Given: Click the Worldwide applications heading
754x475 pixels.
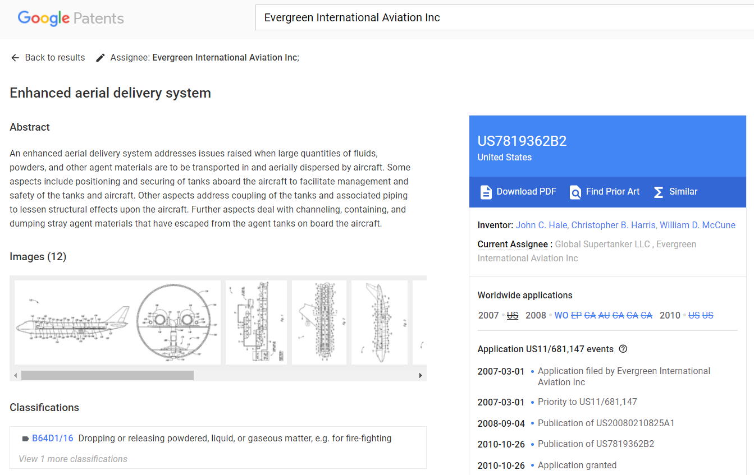Looking at the screenshot, I should (x=525, y=296).
